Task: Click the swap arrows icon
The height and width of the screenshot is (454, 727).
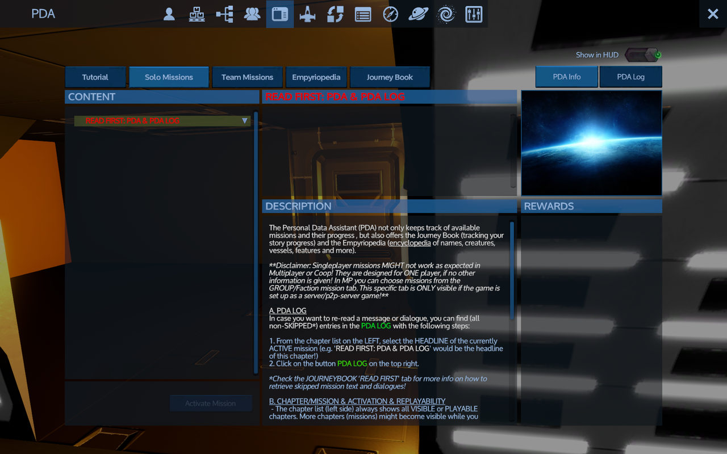Action: point(335,14)
